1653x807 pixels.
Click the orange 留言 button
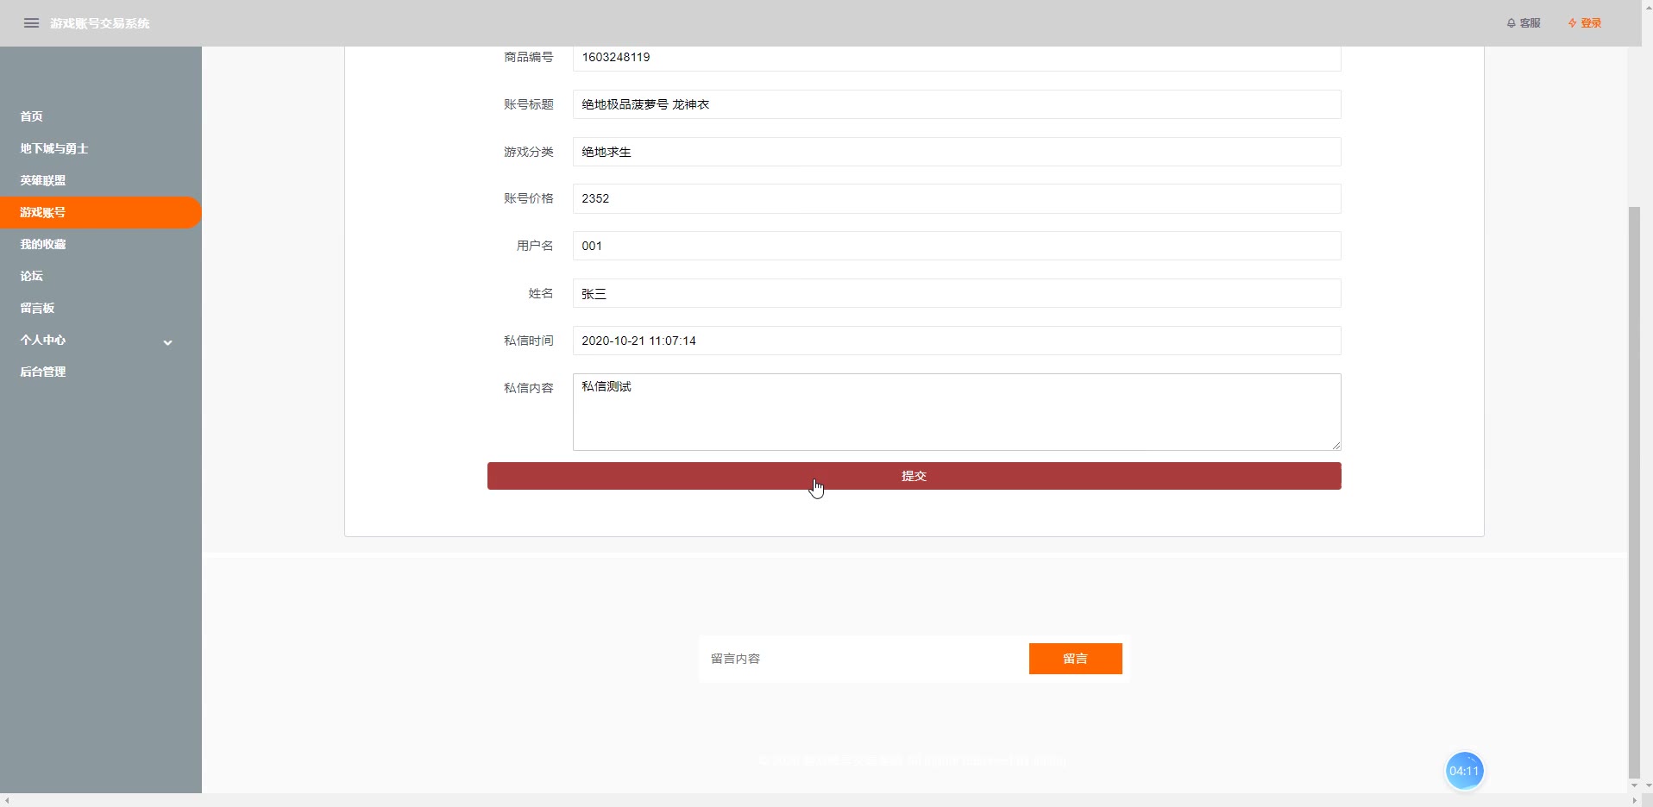point(1075,659)
